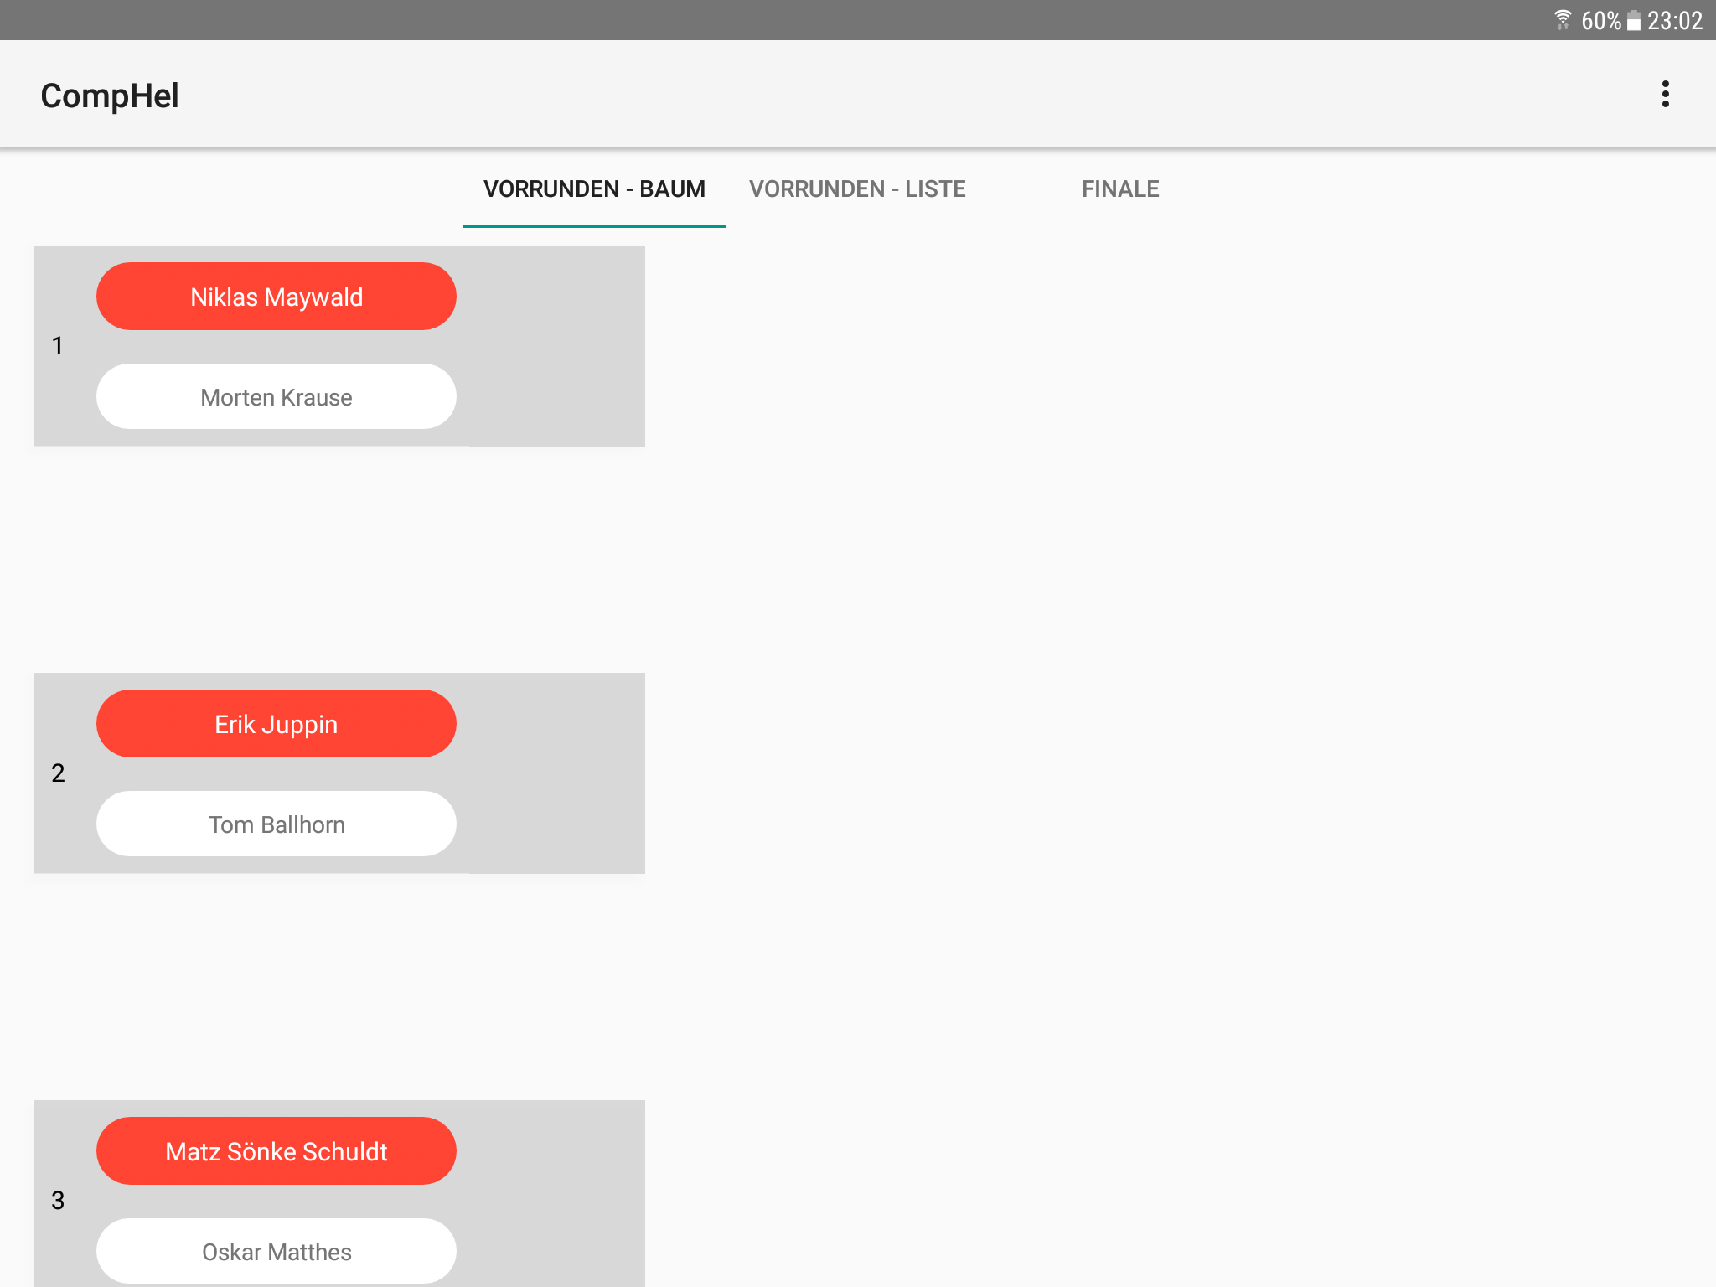This screenshot has width=1716, height=1287.
Task: Select Morten Krause in match 1
Action: (277, 397)
